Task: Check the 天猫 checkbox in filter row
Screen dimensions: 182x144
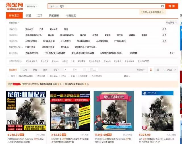Action: click(x=69, y=76)
